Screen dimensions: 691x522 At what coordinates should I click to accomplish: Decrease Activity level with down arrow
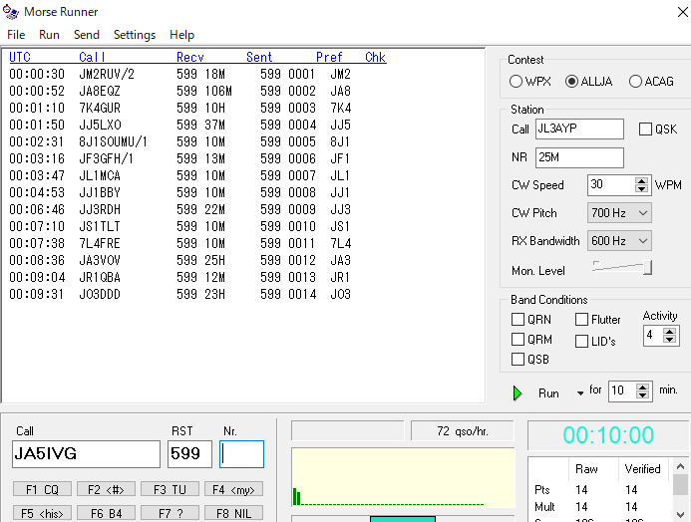669,340
